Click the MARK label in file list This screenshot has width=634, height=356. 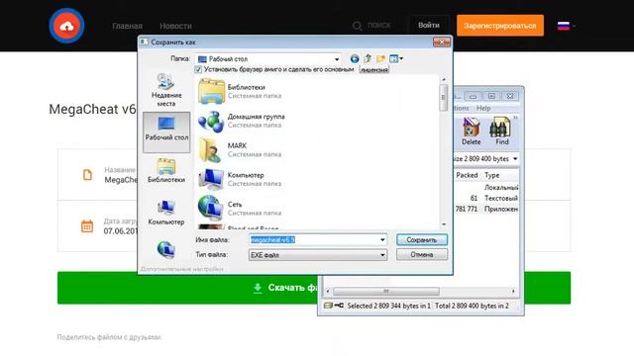(x=237, y=145)
